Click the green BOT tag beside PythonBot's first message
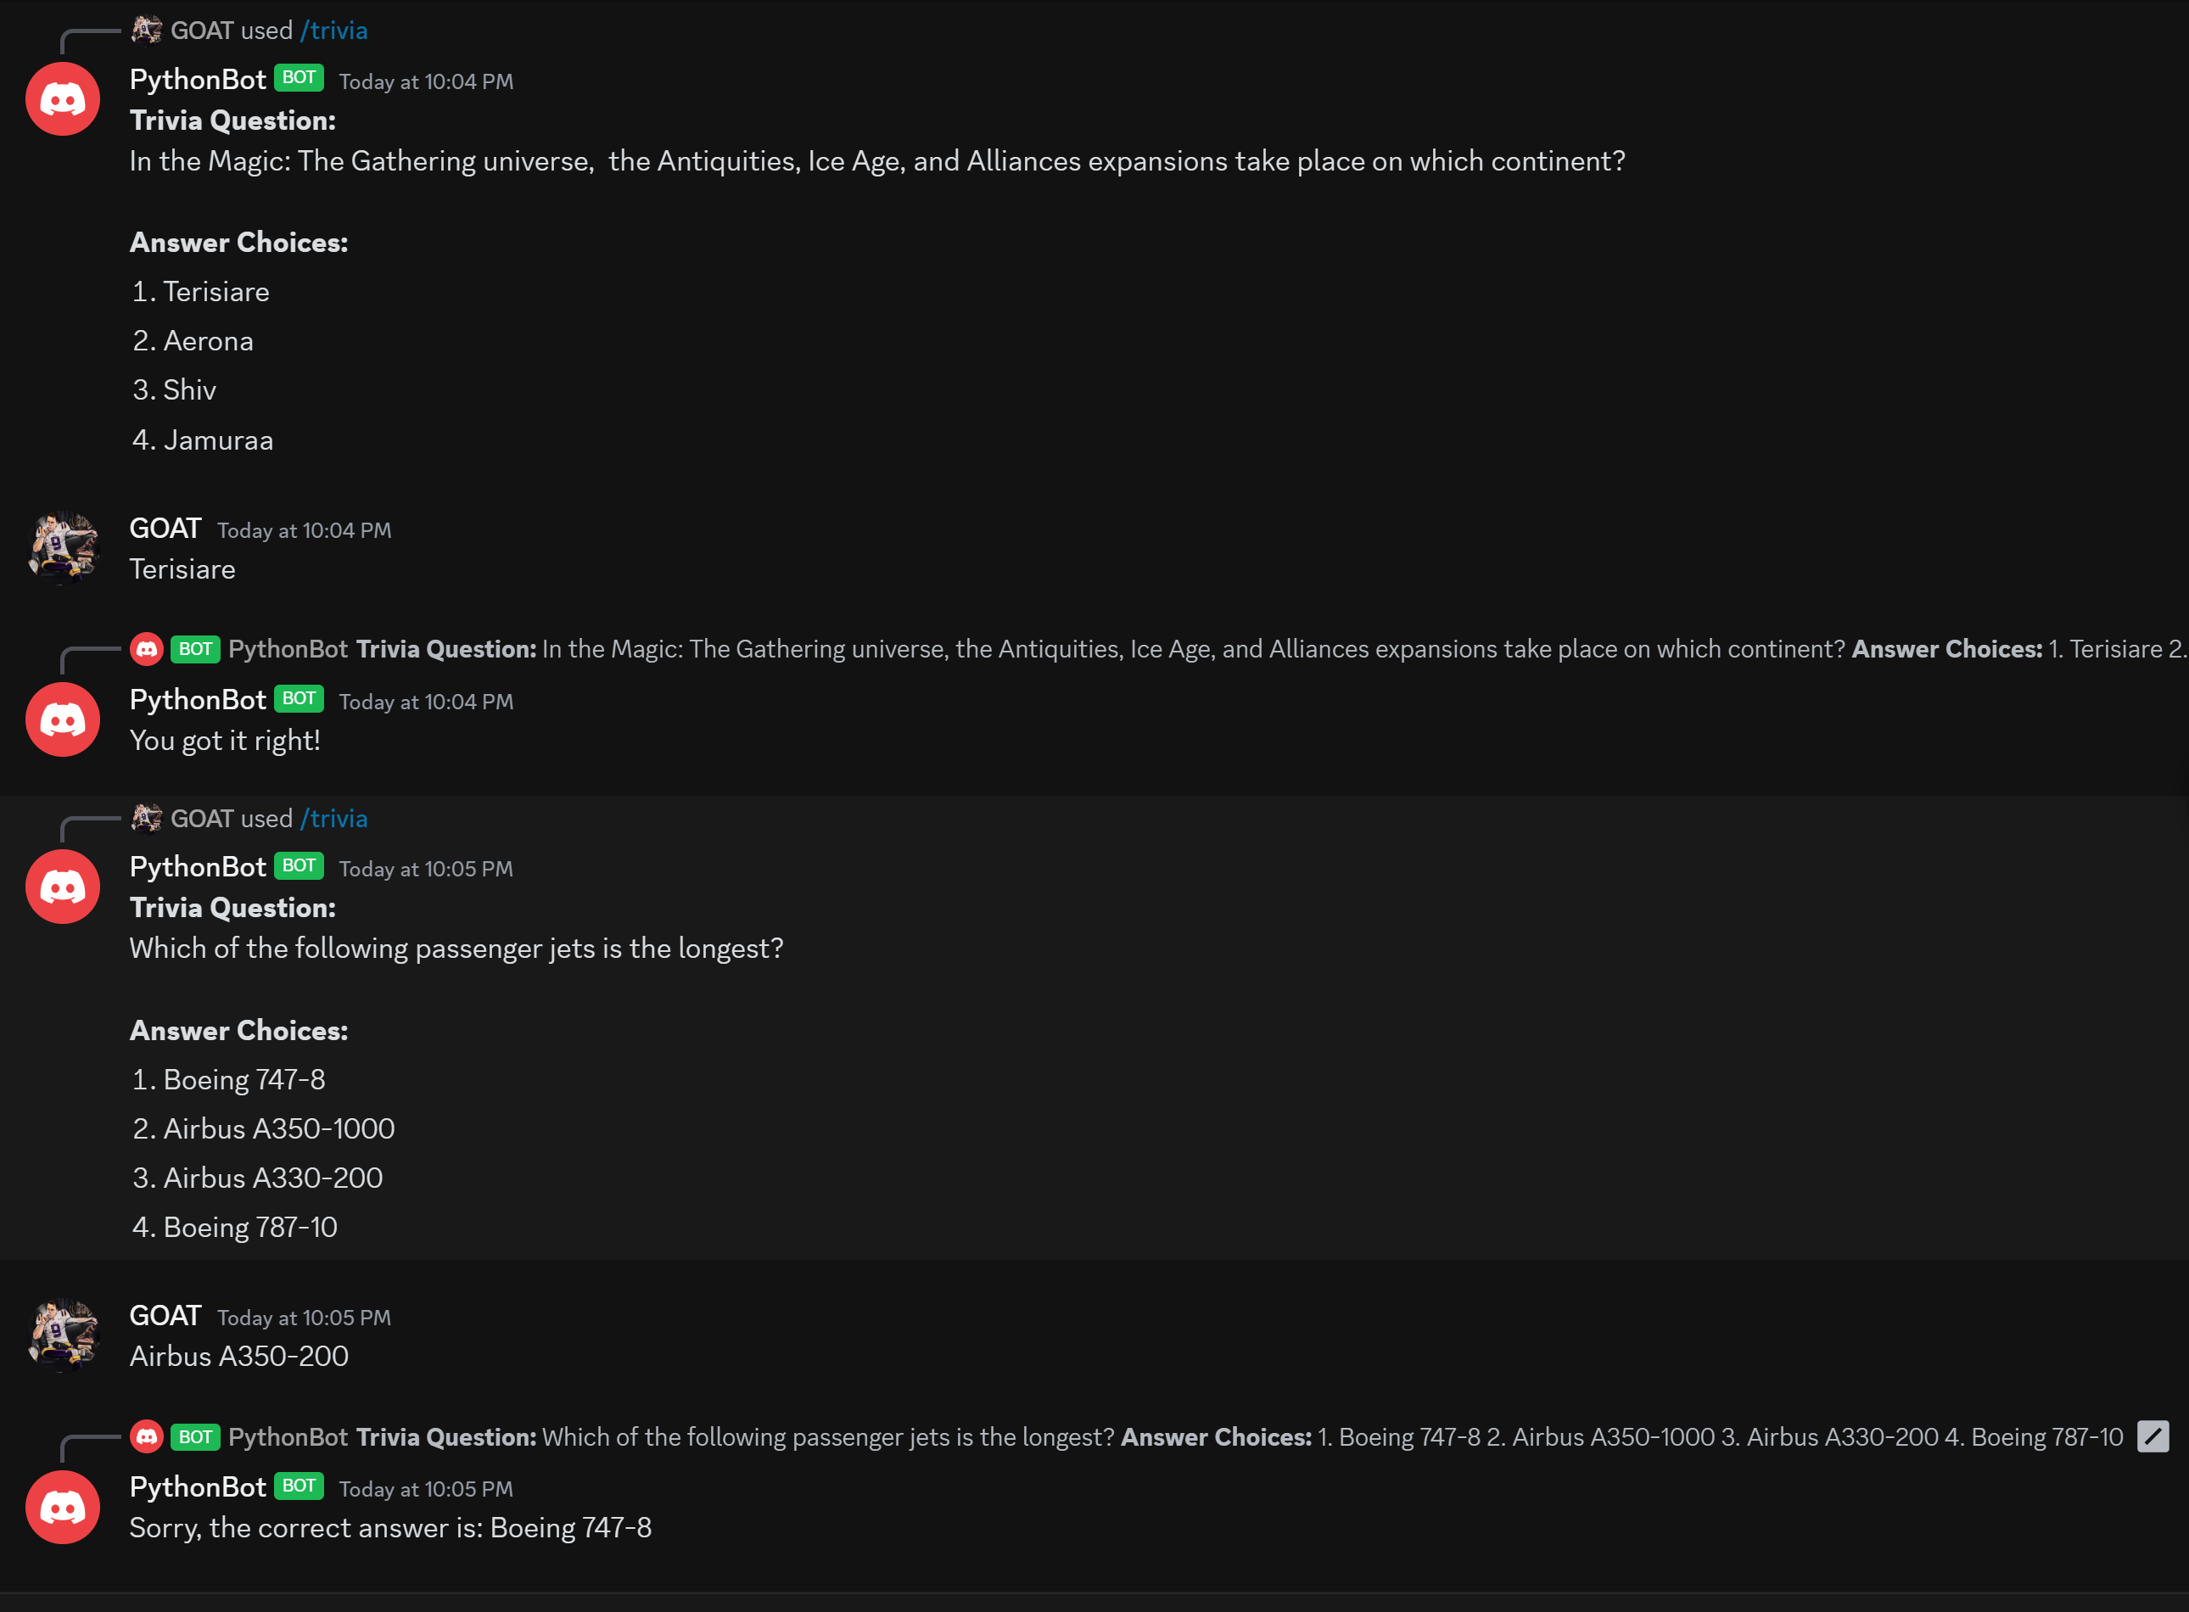Viewport: 2189px width, 1612px height. point(299,78)
